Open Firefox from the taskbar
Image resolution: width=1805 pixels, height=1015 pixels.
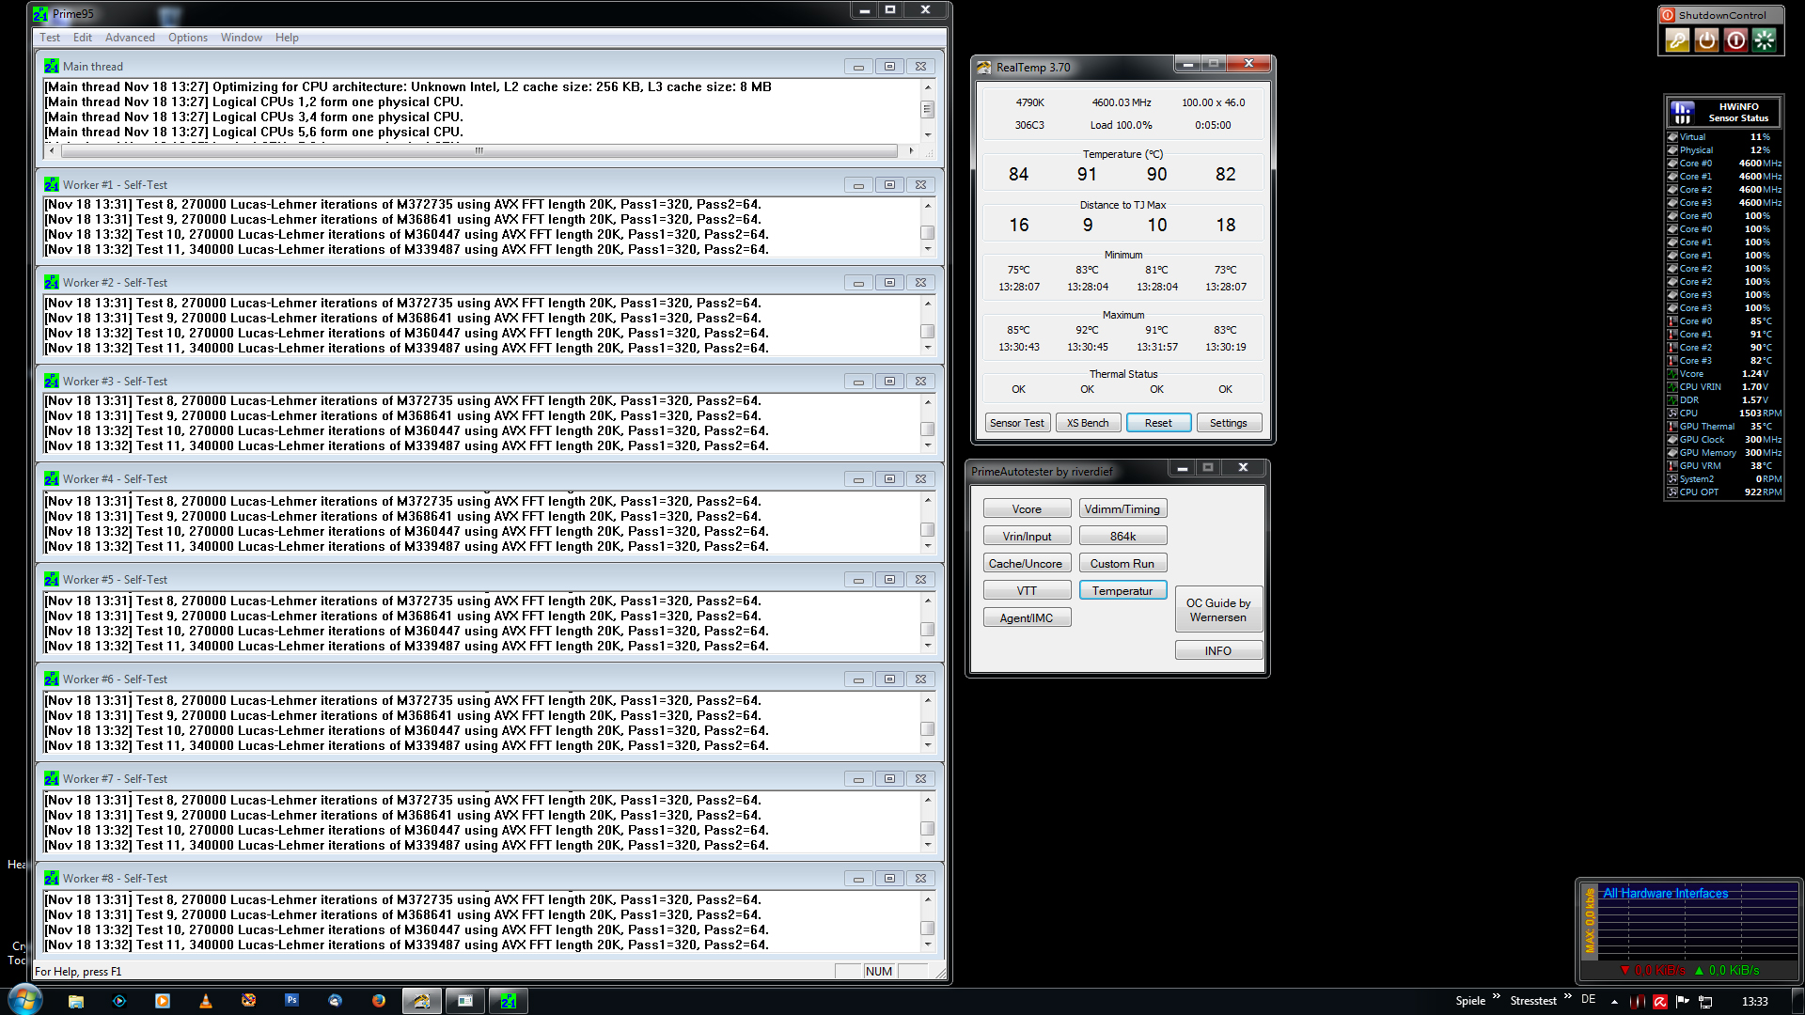click(x=378, y=1001)
